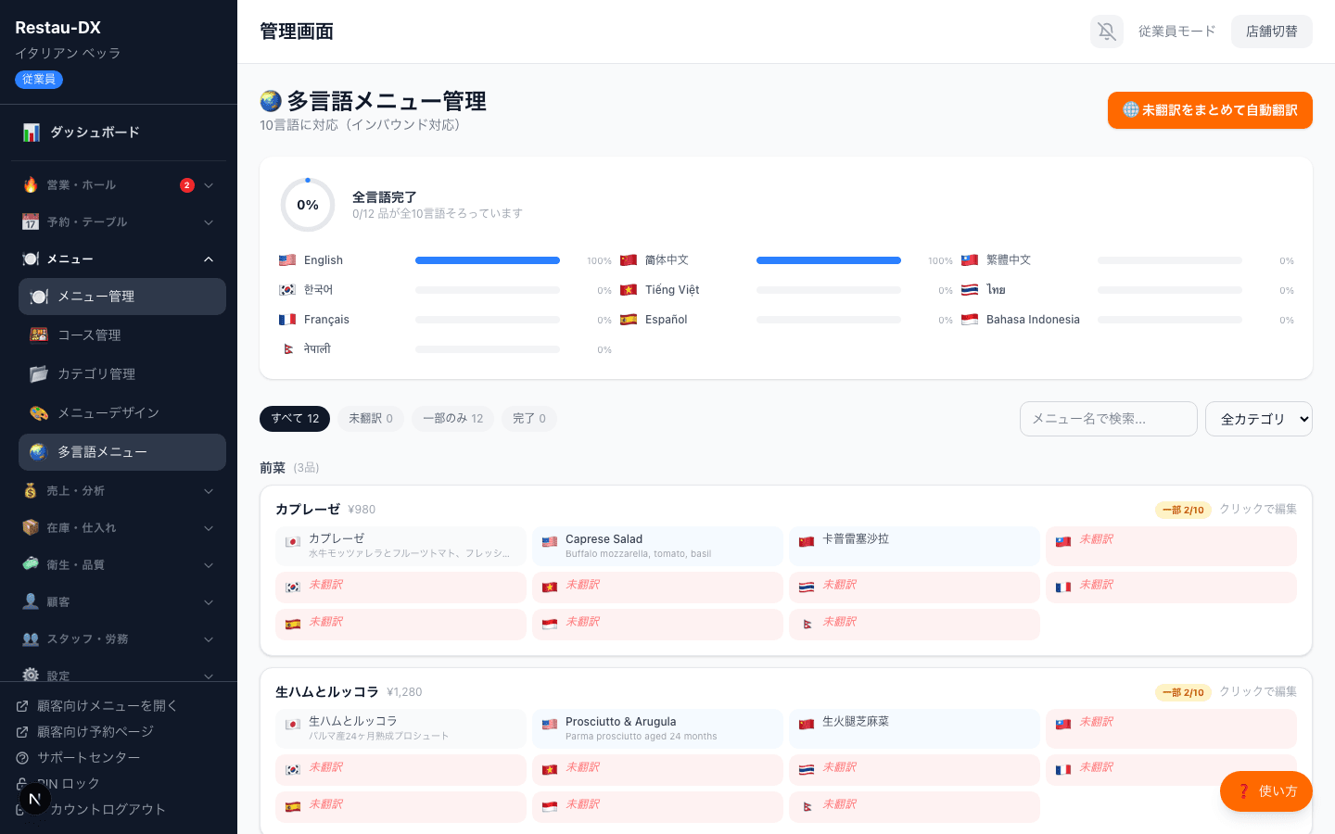Click the plate icon beside メニュー管理
The height and width of the screenshot is (834, 1335).
click(x=39, y=297)
